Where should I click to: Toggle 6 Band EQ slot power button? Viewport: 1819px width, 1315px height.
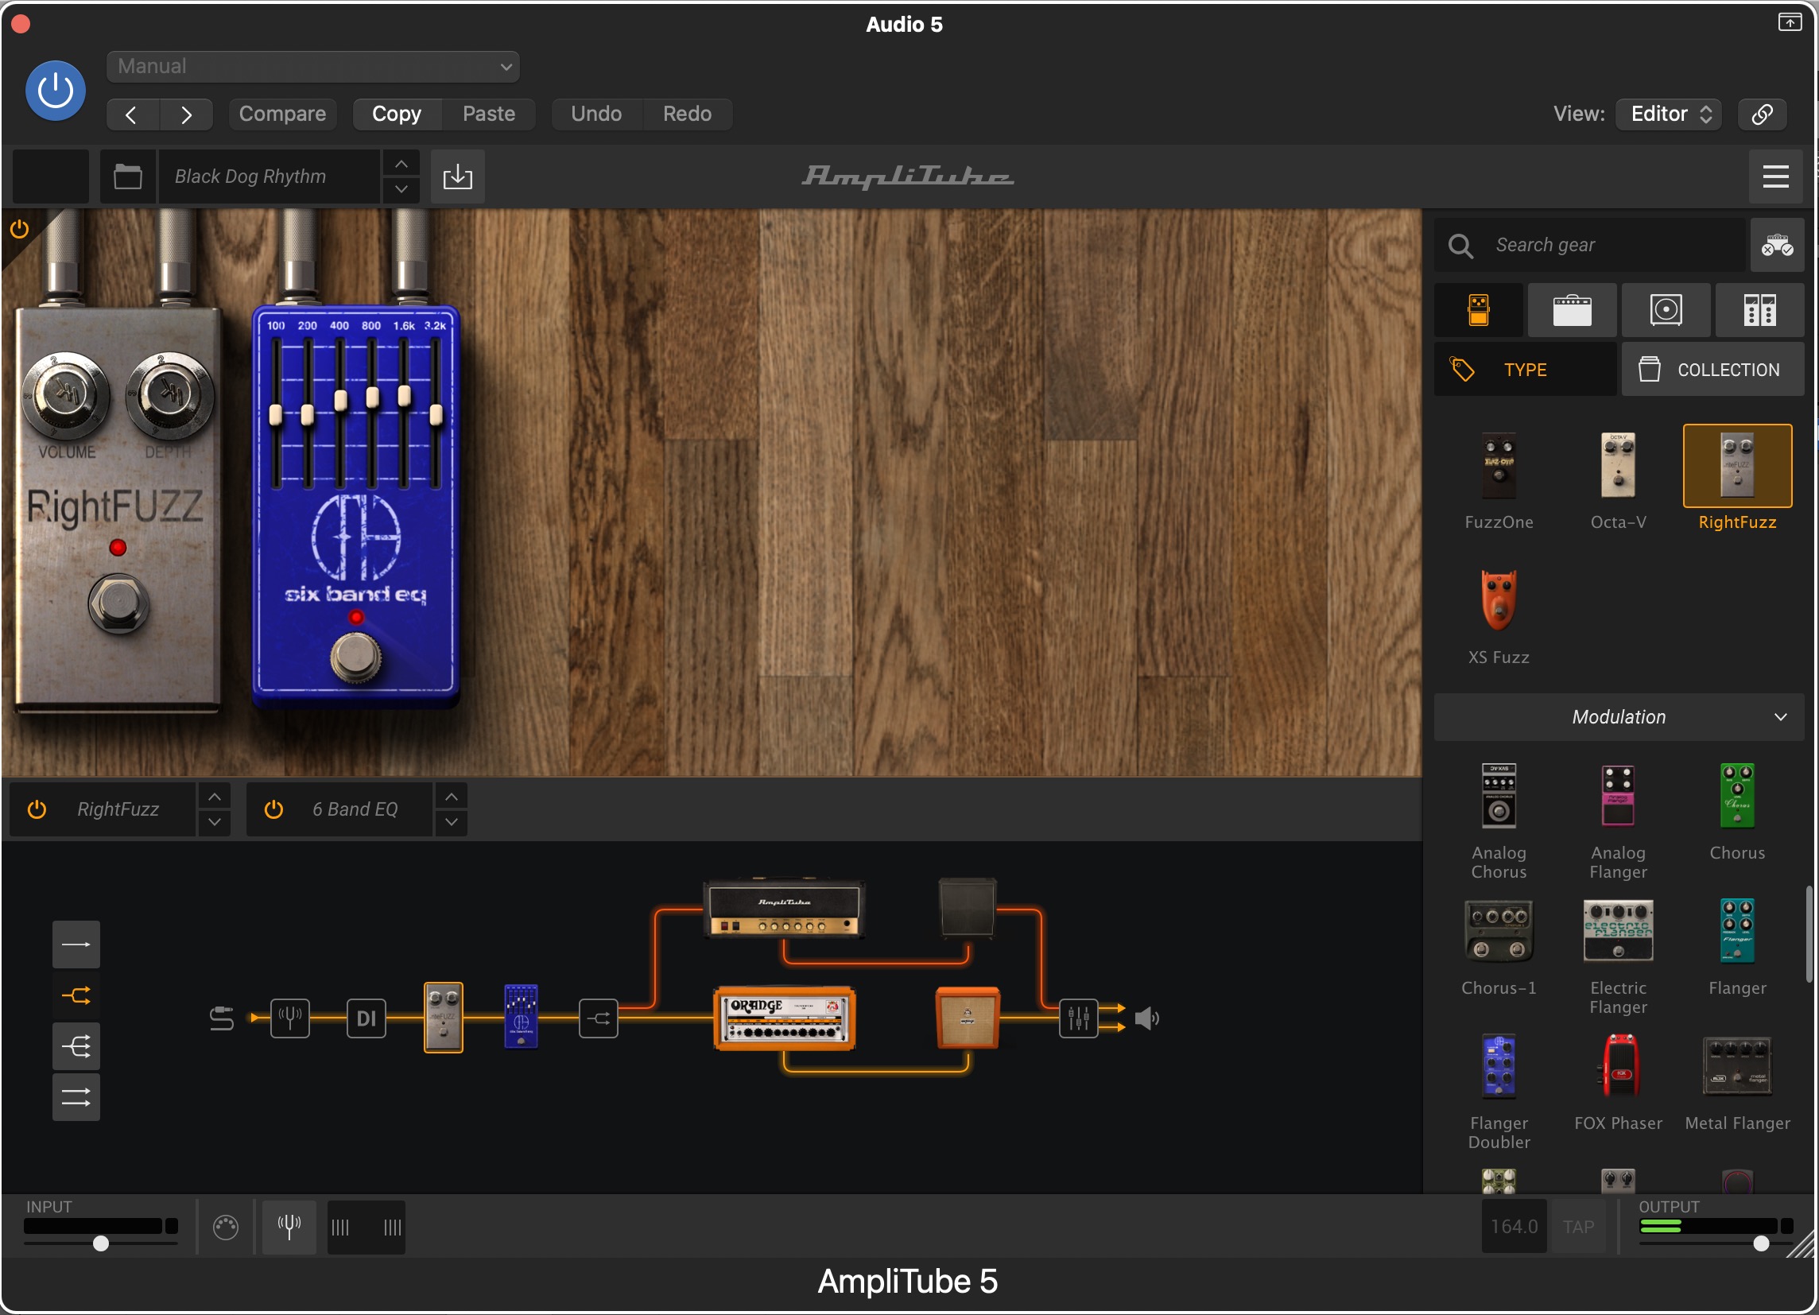pos(273,810)
